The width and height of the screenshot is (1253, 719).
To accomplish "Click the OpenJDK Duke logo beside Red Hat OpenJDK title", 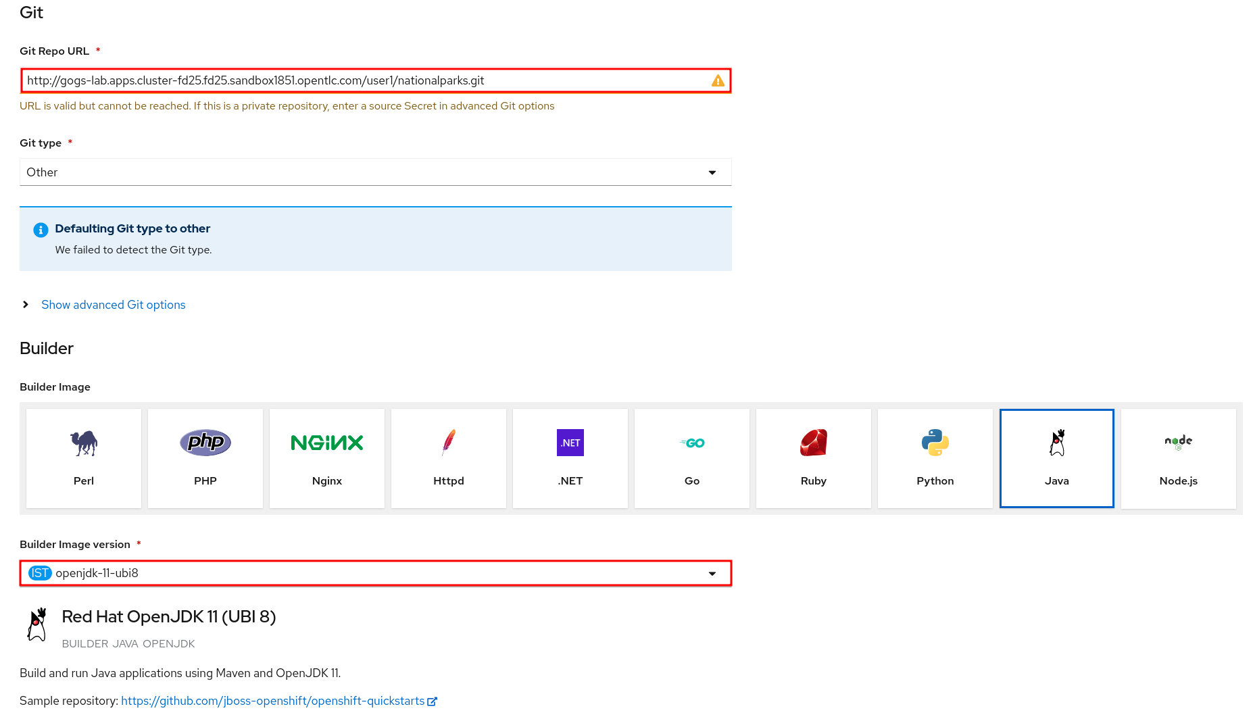I will 37,624.
